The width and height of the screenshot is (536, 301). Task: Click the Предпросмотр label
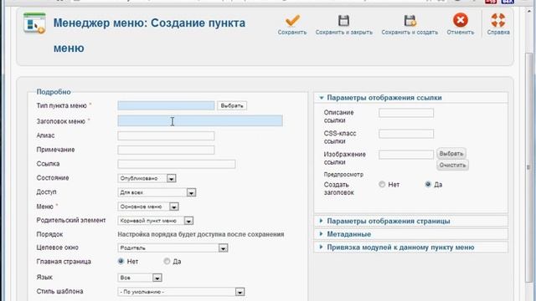[343, 175]
